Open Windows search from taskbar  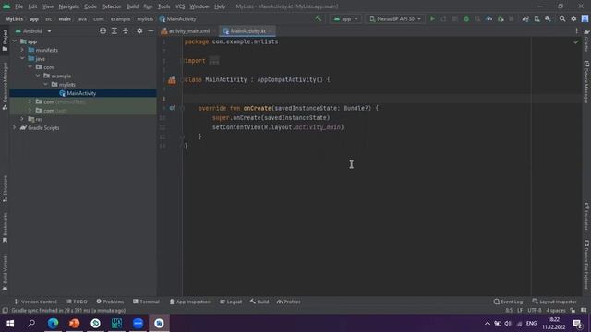pos(31,324)
